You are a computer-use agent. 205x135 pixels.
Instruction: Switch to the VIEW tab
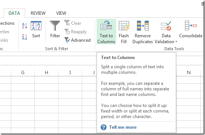pos(61,13)
